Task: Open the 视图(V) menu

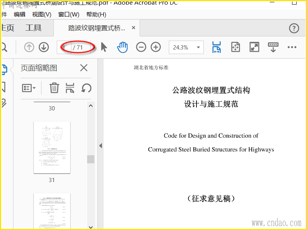Action: (42, 15)
